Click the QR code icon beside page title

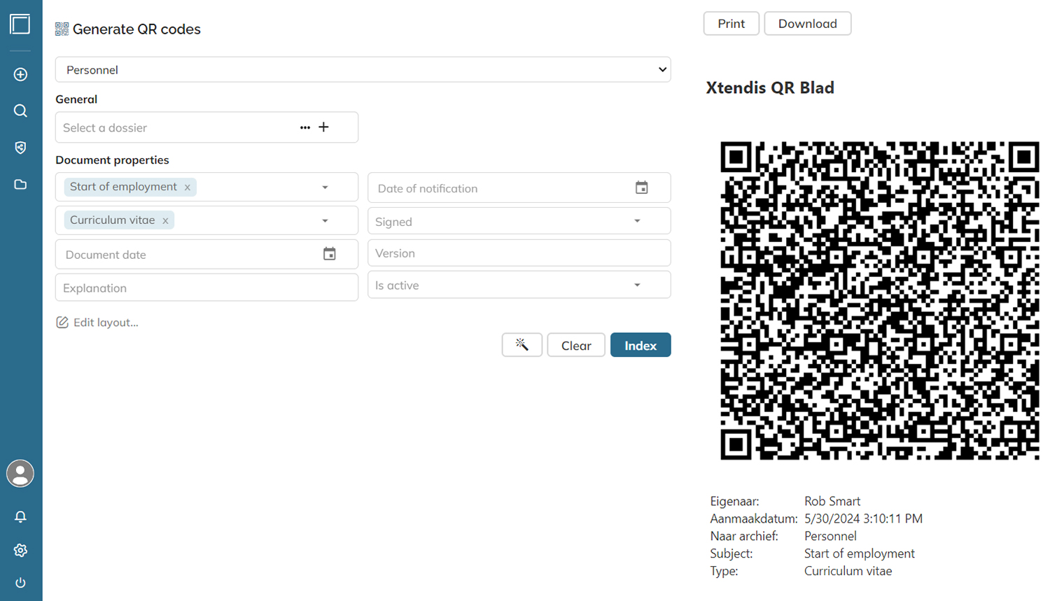[62, 29]
